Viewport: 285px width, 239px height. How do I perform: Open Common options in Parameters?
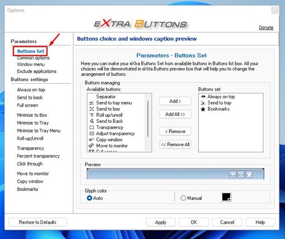33,58
